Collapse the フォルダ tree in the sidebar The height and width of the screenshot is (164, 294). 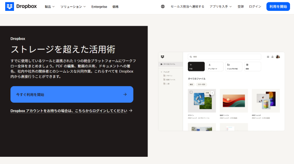tap(161, 72)
